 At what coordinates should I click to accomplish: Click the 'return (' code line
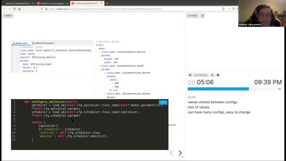(38, 122)
